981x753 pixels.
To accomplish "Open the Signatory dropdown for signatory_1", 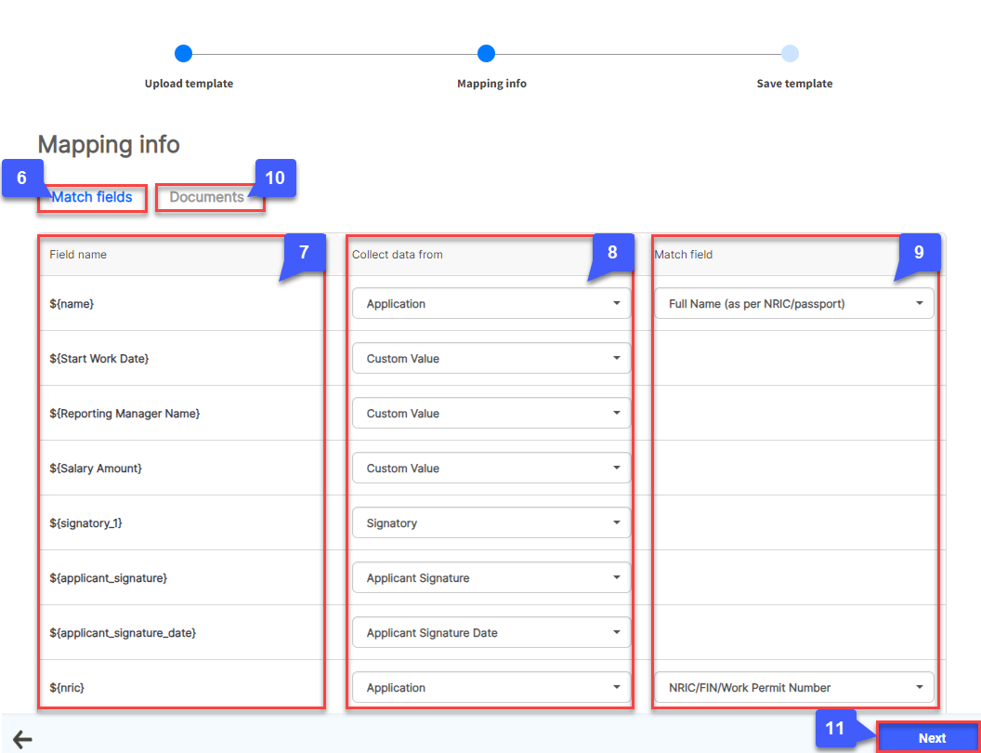I will (490, 523).
